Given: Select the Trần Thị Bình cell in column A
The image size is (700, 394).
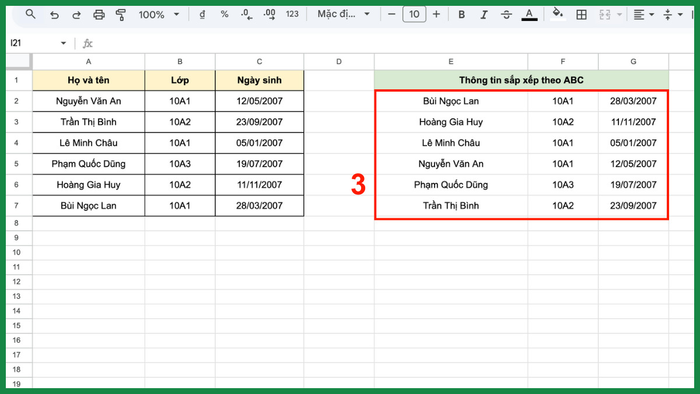Looking at the screenshot, I should click(x=89, y=122).
